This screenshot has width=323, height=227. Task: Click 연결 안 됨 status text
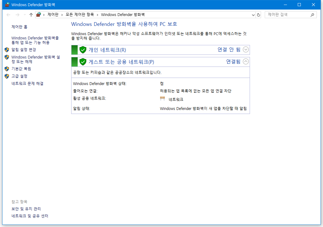tap(229, 50)
